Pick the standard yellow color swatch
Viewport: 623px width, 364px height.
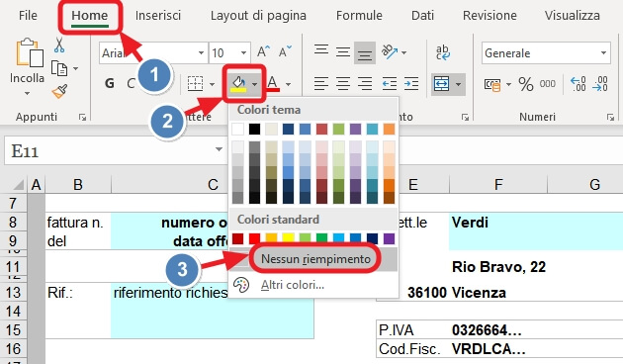pos(288,238)
